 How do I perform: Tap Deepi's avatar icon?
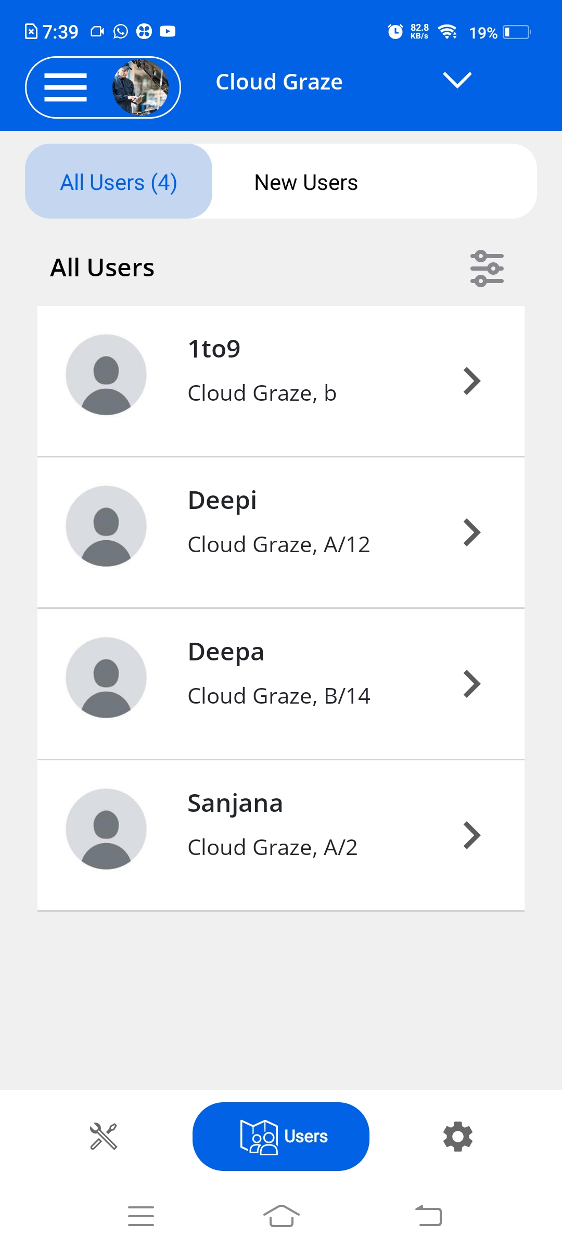click(106, 526)
